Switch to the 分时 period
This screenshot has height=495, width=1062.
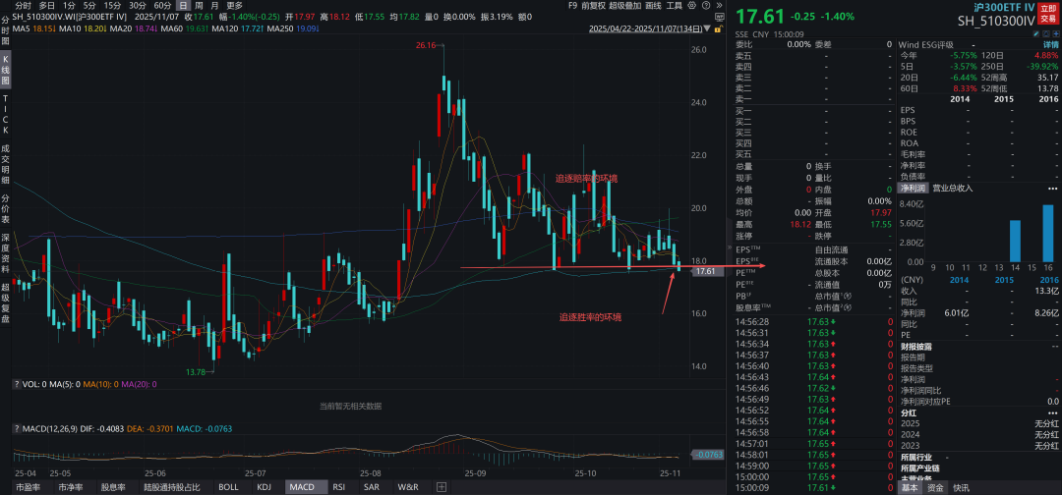click(23, 6)
